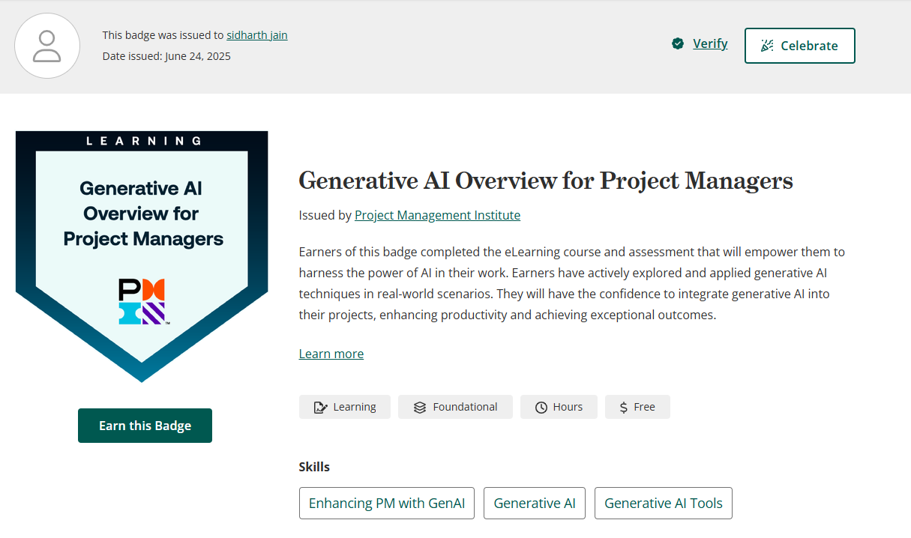Click the Learning tag pencil icon

point(321,407)
